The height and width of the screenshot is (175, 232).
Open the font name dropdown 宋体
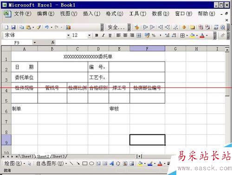[68, 35]
